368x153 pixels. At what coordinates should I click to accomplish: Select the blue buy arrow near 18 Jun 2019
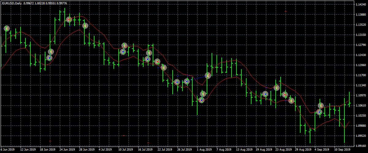[49, 58]
